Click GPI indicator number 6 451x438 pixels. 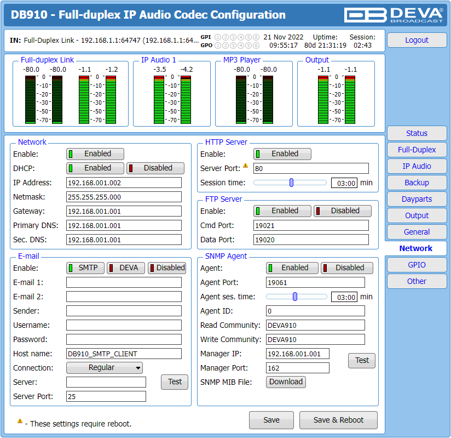(x=256, y=37)
